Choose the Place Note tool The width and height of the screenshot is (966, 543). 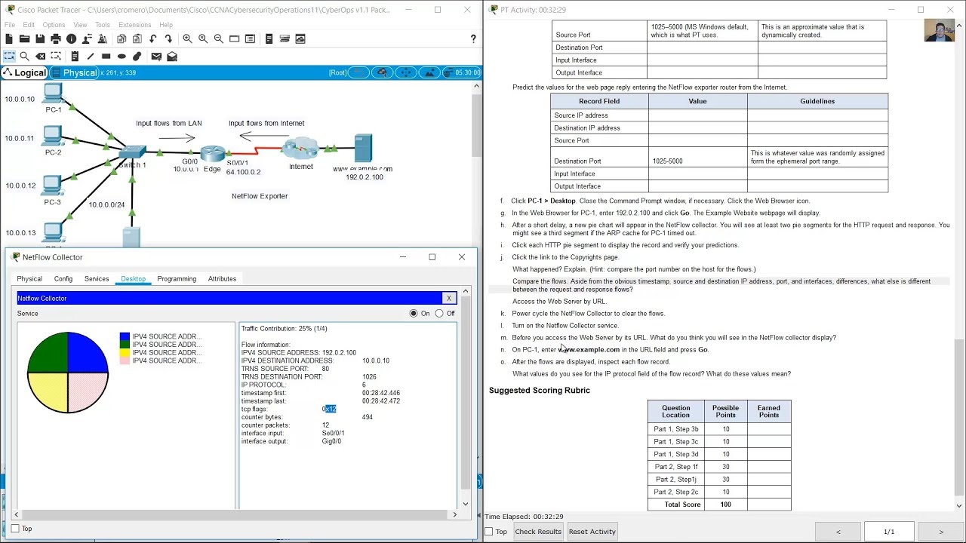click(75, 56)
